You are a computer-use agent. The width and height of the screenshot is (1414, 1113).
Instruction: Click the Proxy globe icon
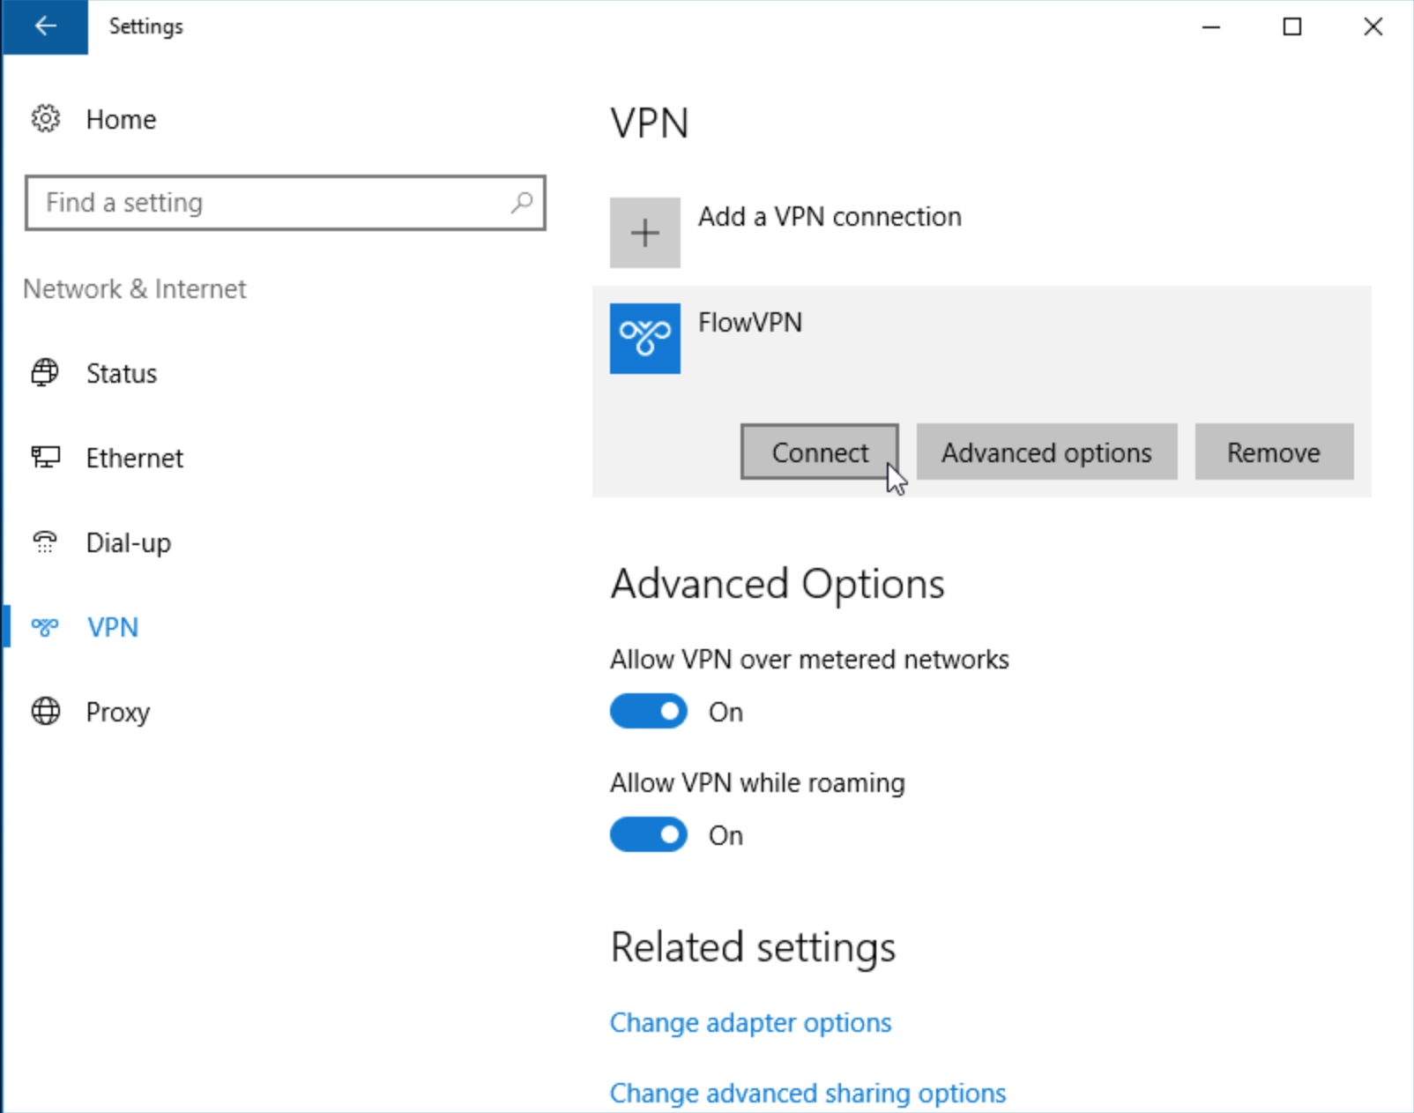[x=46, y=712]
